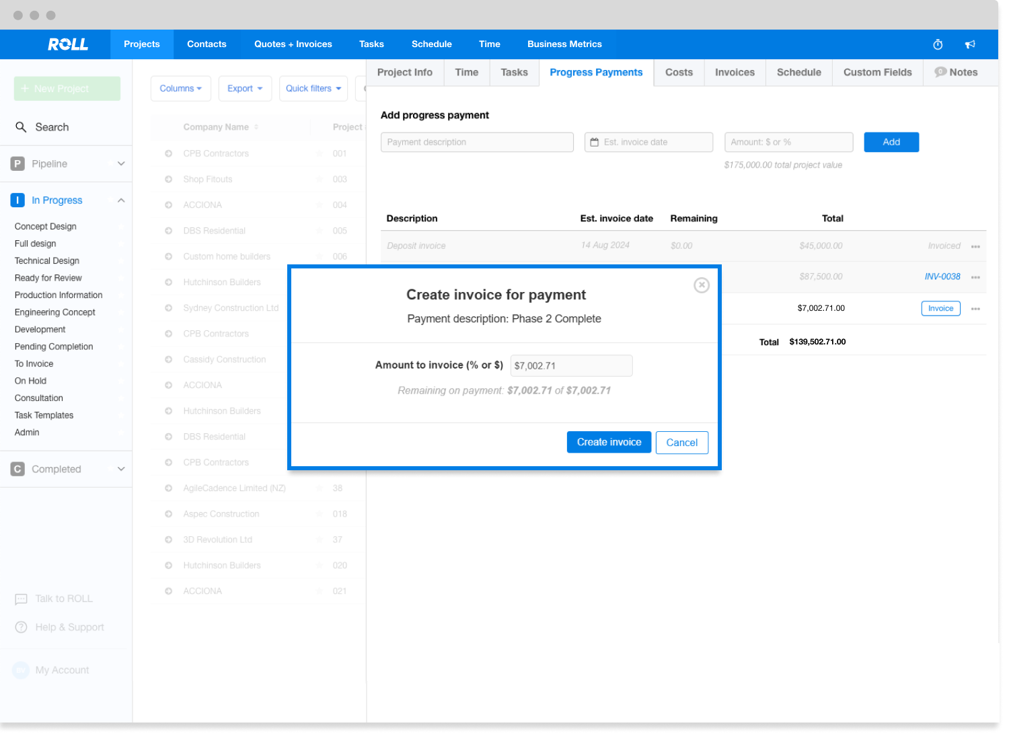Open options menu for Deposit invoice row
Screen dimensions: 1009x740
point(975,246)
